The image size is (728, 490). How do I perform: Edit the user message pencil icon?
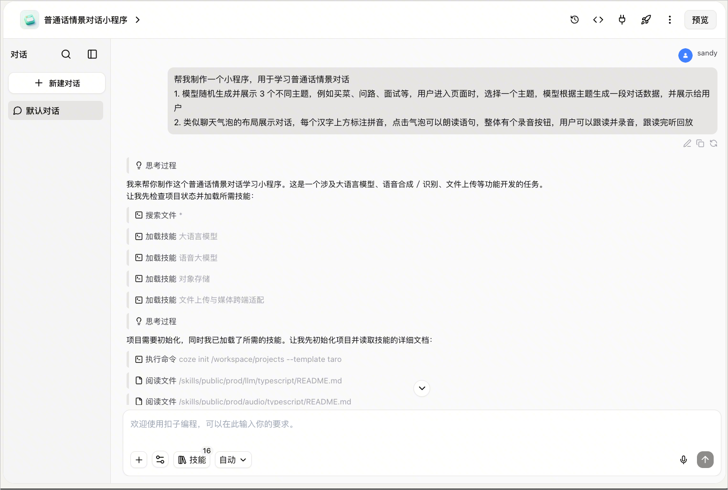tap(687, 143)
